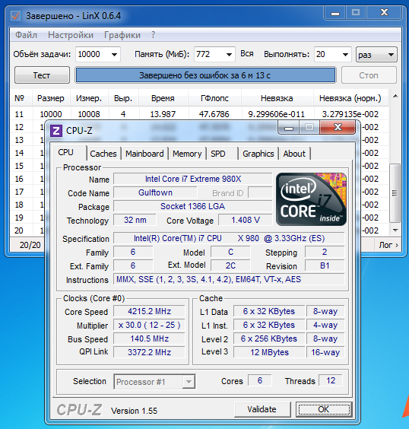Image resolution: width=409 pixels, height=429 pixels.
Task: Open the Настройки menu in LinX
Action: coord(71,35)
